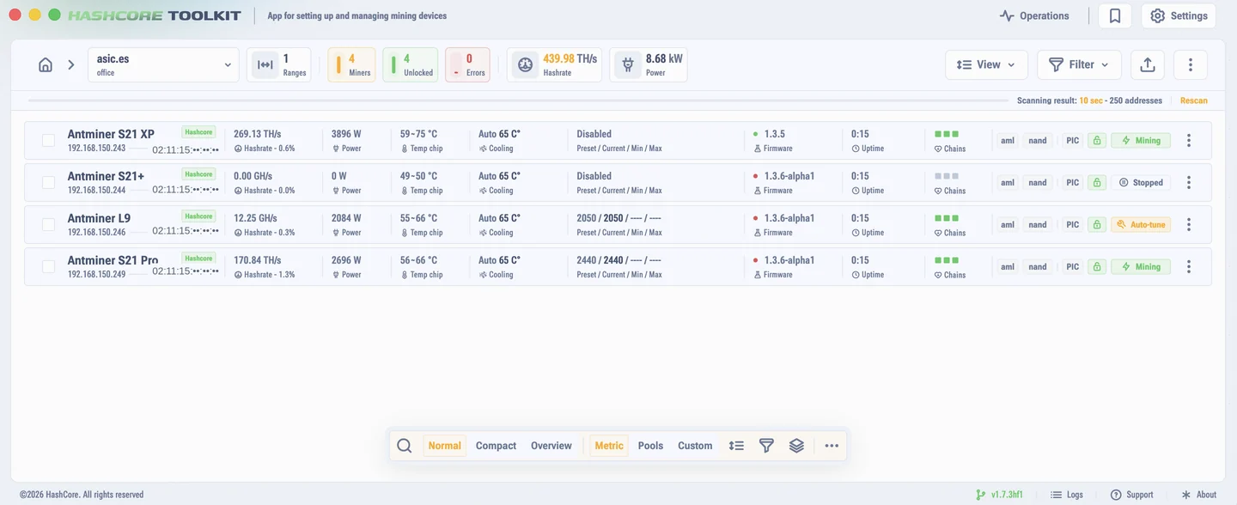Click the Hashrate gauge tile
This screenshot has width=1237, height=505.
click(554, 64)
